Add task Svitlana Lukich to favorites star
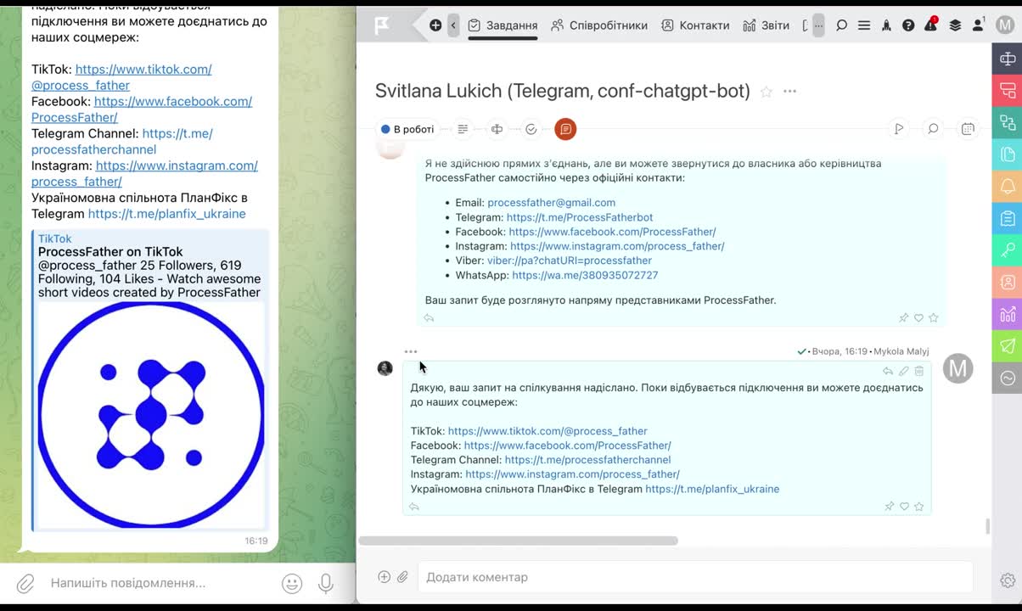 tap(766, 92)
